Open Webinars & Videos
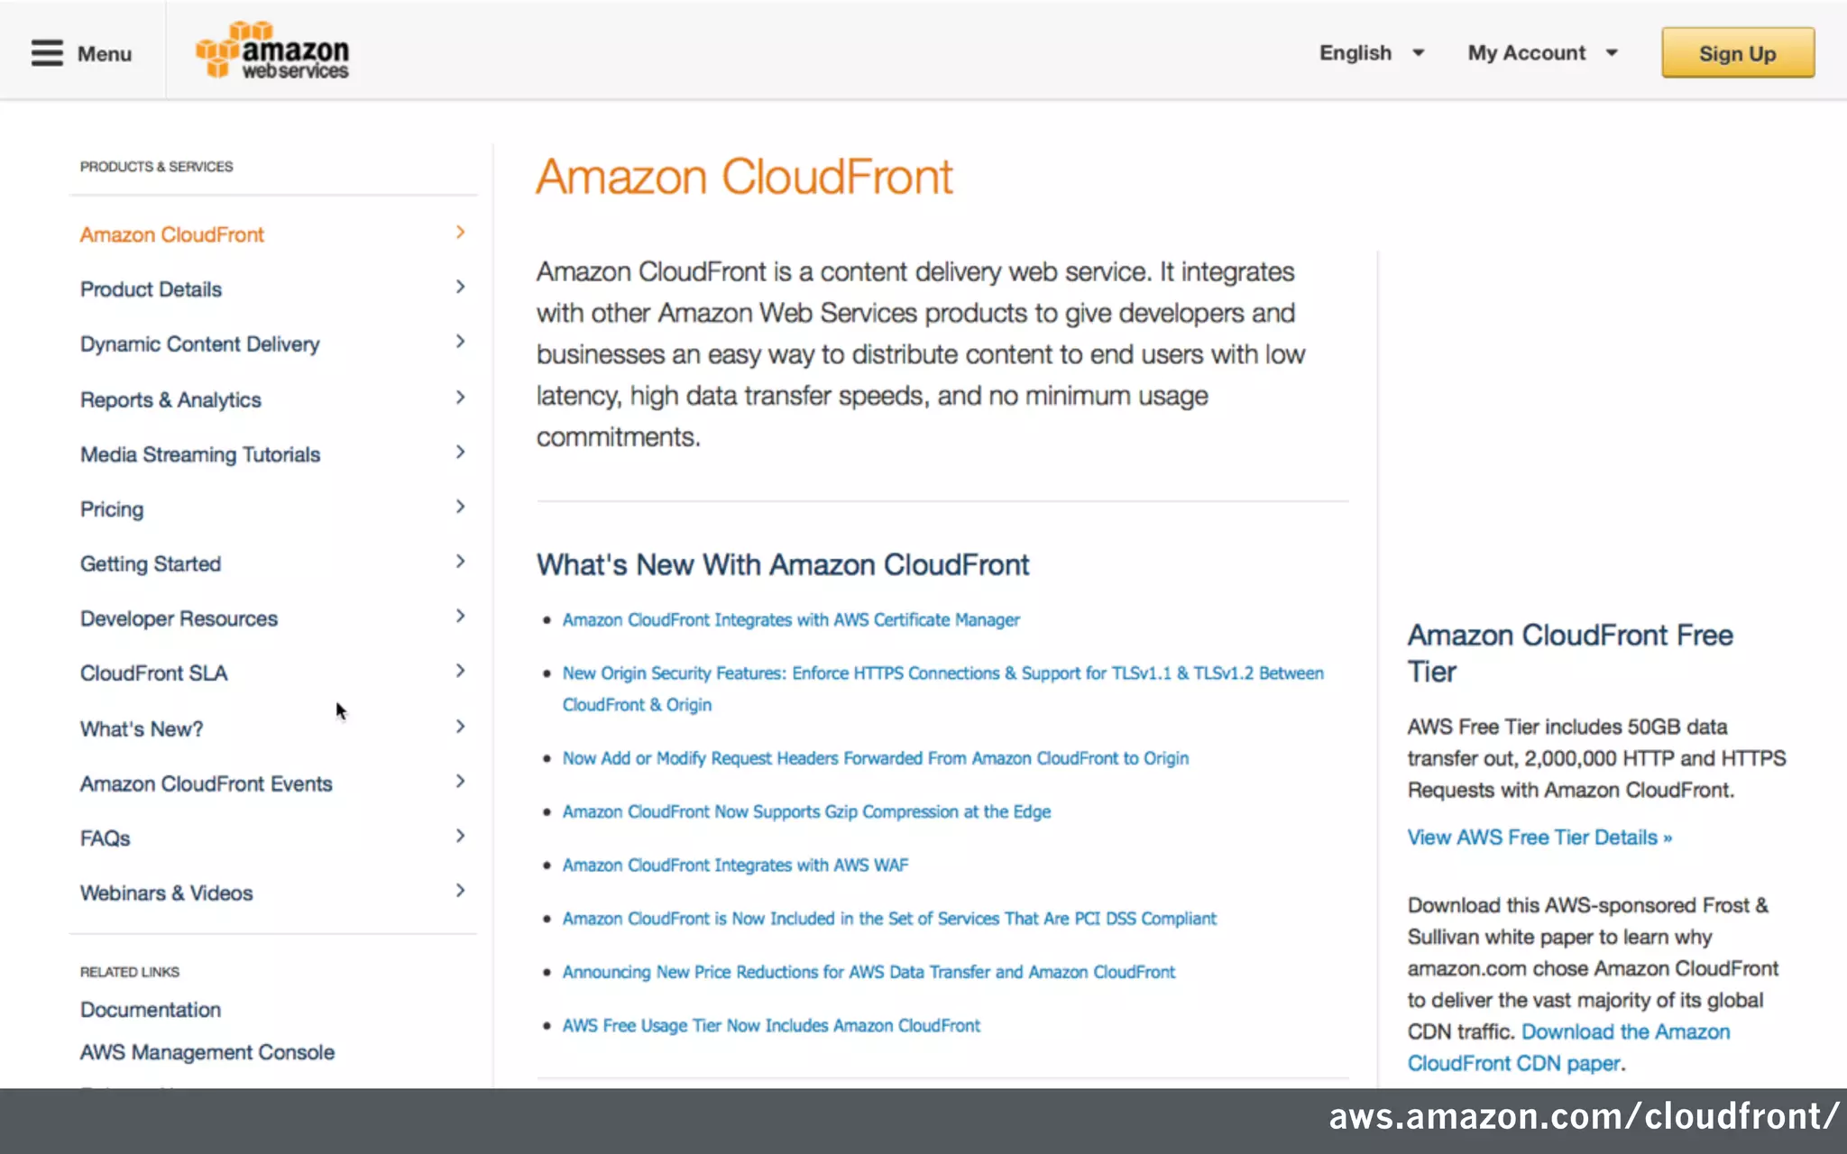The height and width of the screenshot is (1154, 1847). [x=166, y=893]
